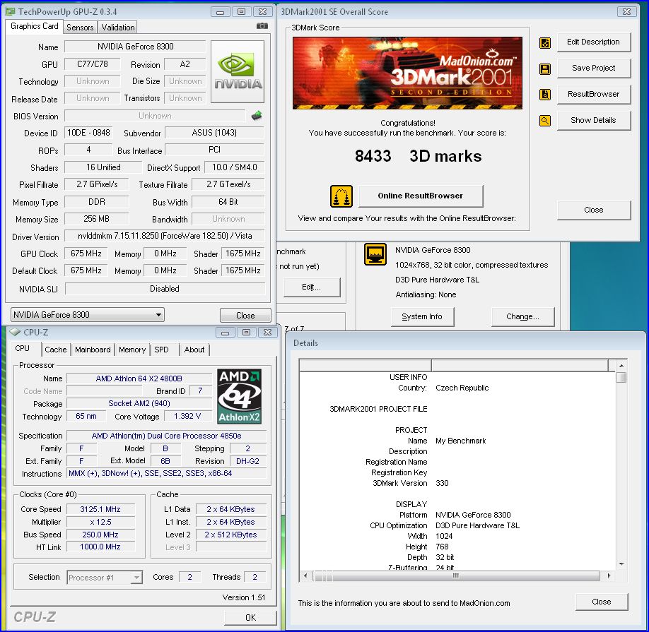Click the 8433 score text
Viewport: 649px width, 632px height.
pos(373,156)
